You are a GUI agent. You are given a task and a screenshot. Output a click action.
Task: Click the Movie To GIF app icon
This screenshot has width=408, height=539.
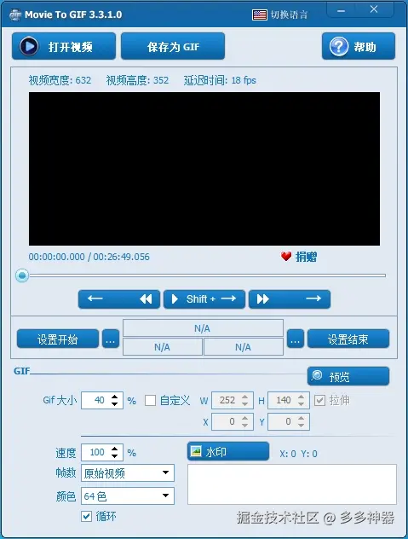tap(15, 14)
